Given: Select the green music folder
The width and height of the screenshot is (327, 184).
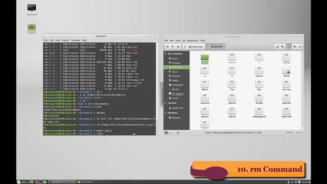Looking at the screenshot, I should 204,59.
